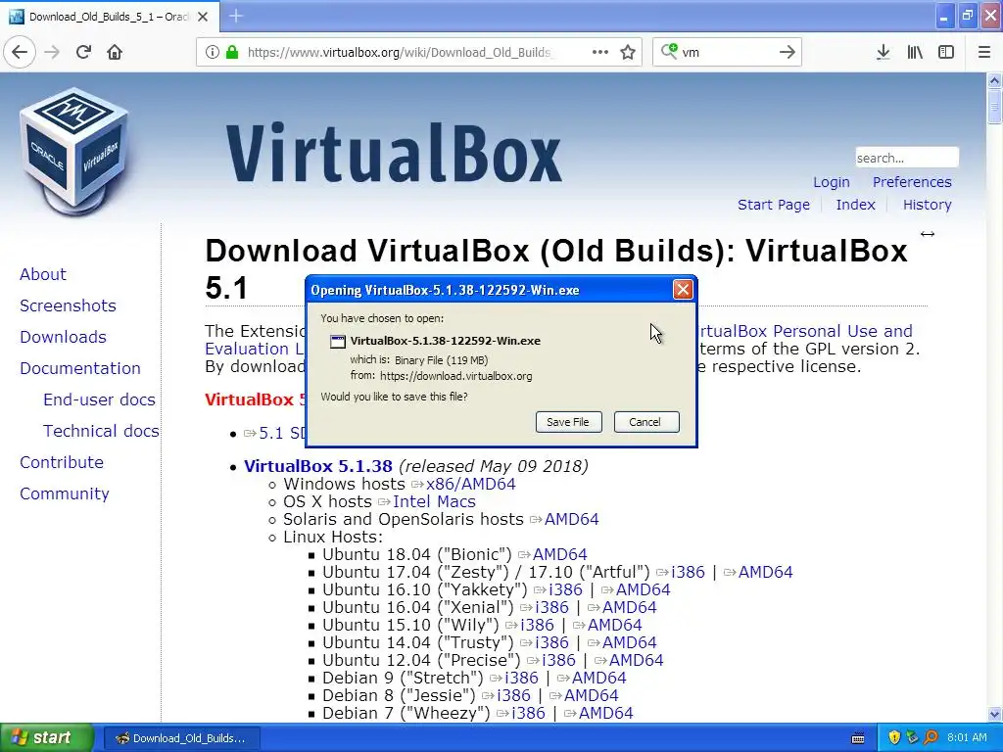This screenshot has height=752, width=1003.
Task: Download Ubuntu 16.04 Xenial i386 package
Action: pos(551,607)
